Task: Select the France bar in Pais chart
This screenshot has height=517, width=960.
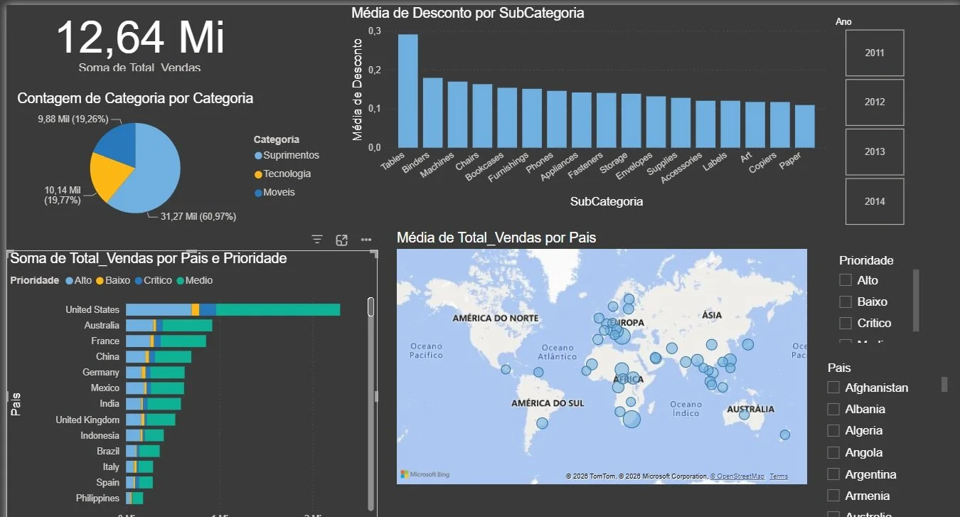Action: (x=166, y=341)
